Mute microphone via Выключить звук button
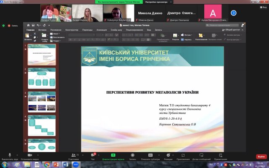269x168 pixels. tap(9, 156)
